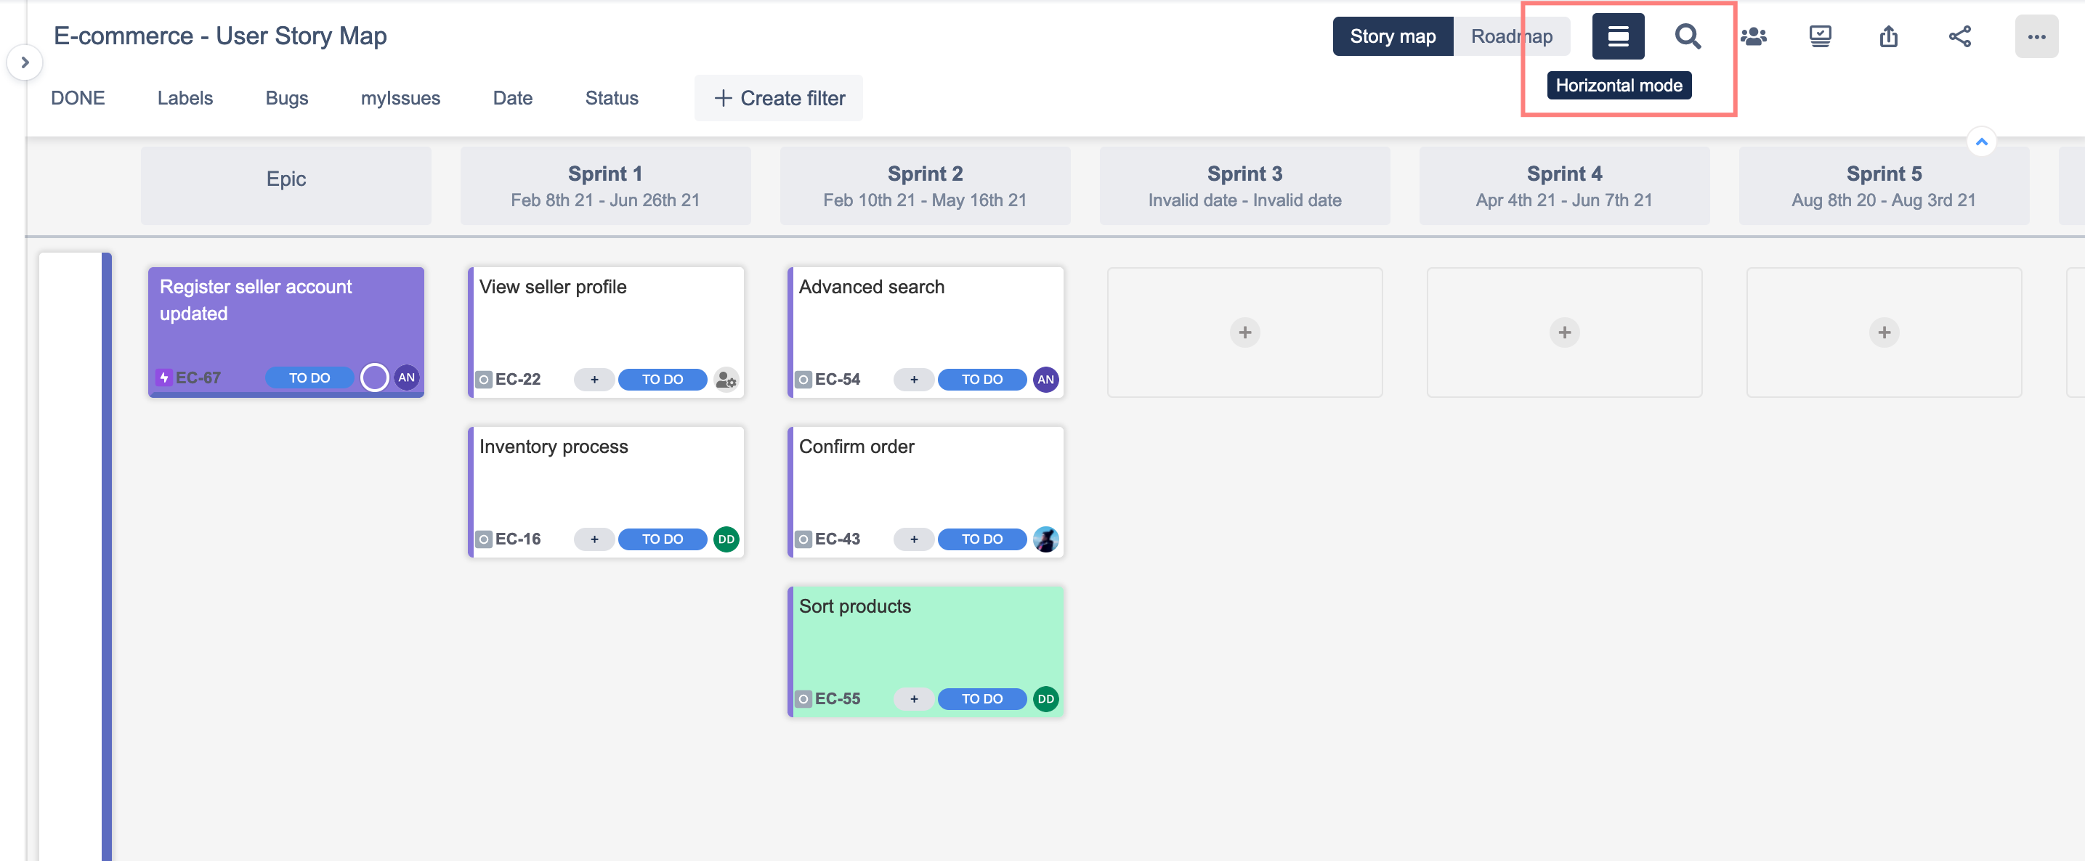Expand the left sidebar chevron

(x=24, y=62)
